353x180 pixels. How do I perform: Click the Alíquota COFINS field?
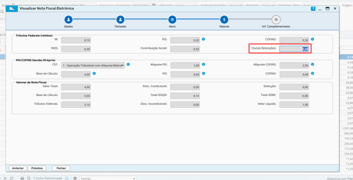click(x=294, y=65)
